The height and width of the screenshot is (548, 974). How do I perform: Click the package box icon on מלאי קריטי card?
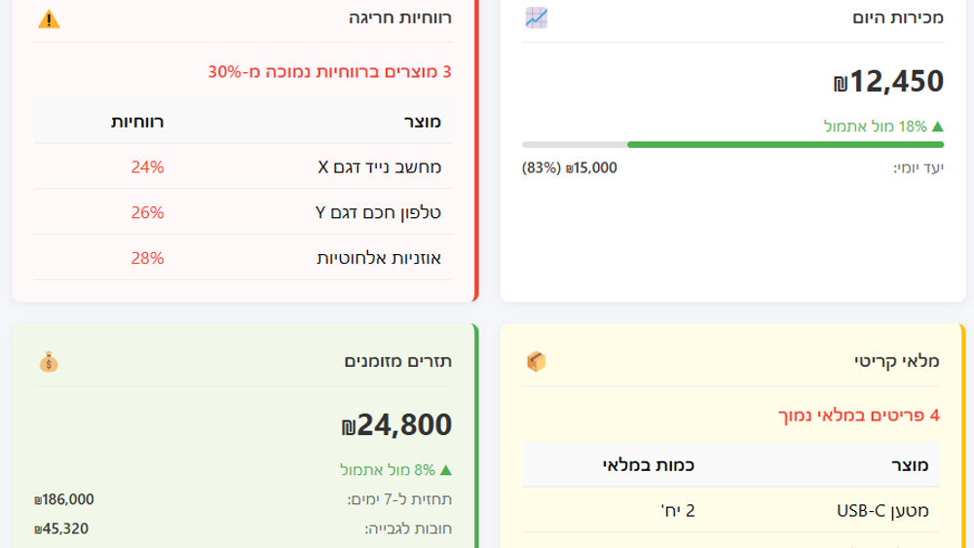536,361
